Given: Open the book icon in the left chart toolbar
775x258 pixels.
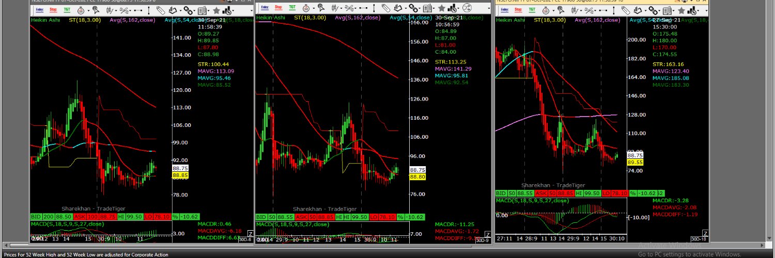Looking at the screenshot, I should tap(202, 10).
